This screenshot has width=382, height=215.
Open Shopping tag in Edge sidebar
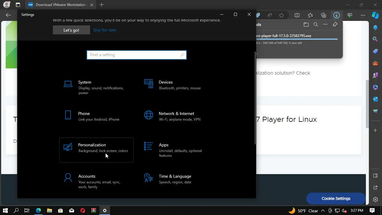[x=375, y=51]
